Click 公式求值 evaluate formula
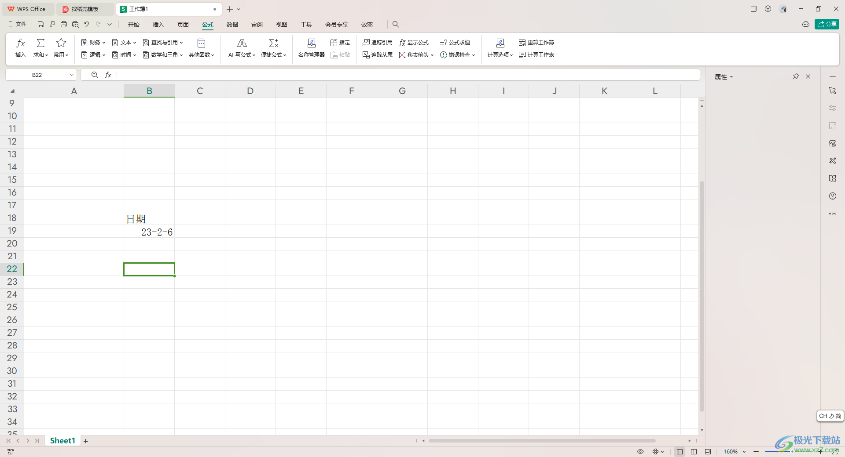 [455, 43]
